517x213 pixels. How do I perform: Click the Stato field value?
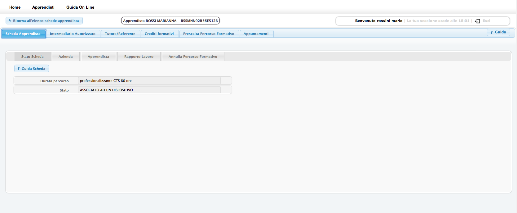coord(149,90)
